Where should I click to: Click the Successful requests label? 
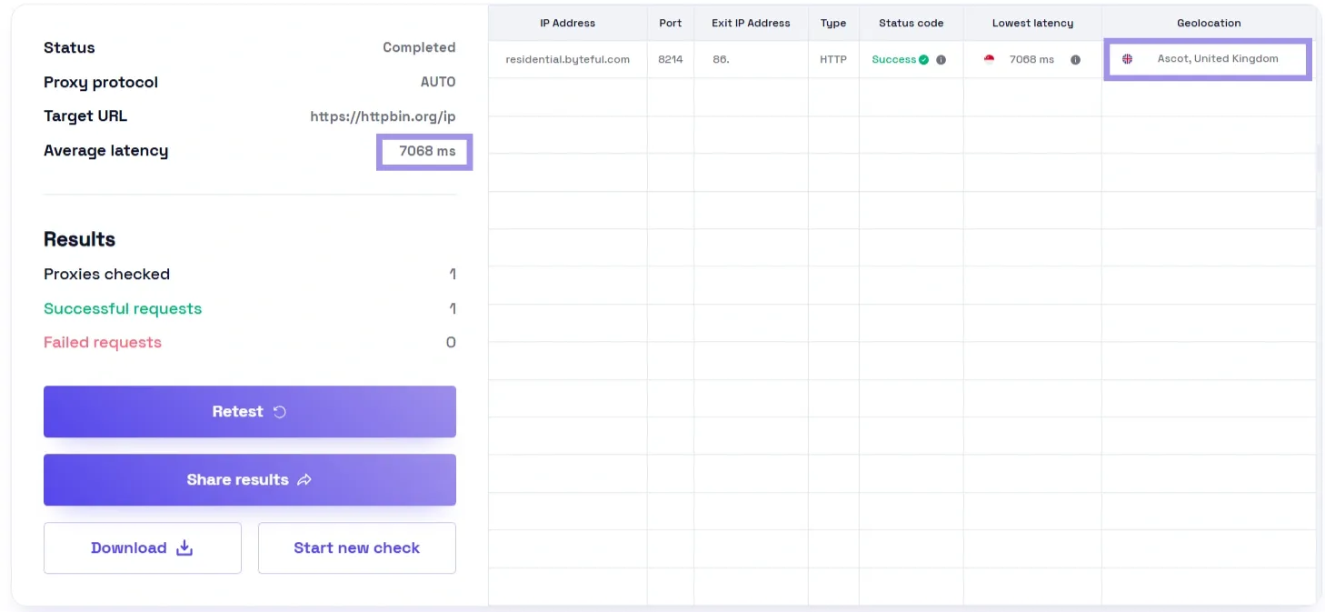(x=123, y=309)
